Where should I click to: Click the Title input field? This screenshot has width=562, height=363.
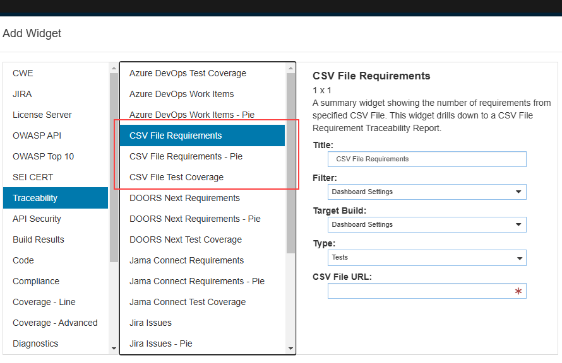pyautogui.click(x=427, y=159)
